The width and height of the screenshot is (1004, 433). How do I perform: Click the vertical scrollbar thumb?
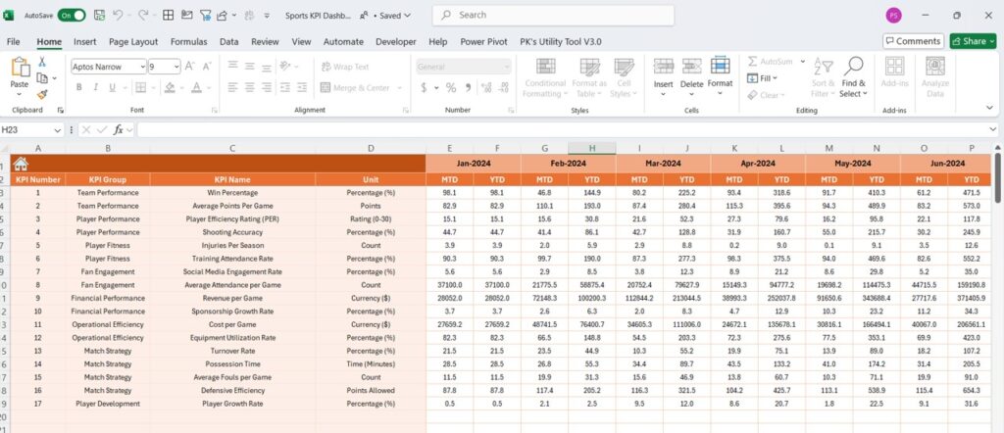(x=997, y=178)
